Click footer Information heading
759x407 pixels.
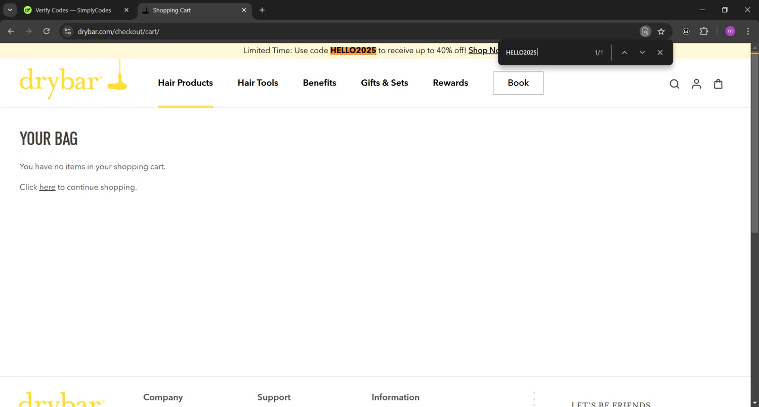tap(396, 397)
